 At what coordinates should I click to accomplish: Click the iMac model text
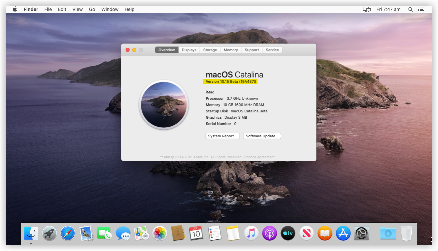pyautogui.click(x=210, y=92)
